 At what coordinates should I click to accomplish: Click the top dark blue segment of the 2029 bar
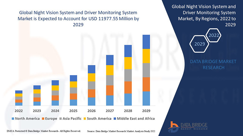pyautogui.click(x=146, y=42)
